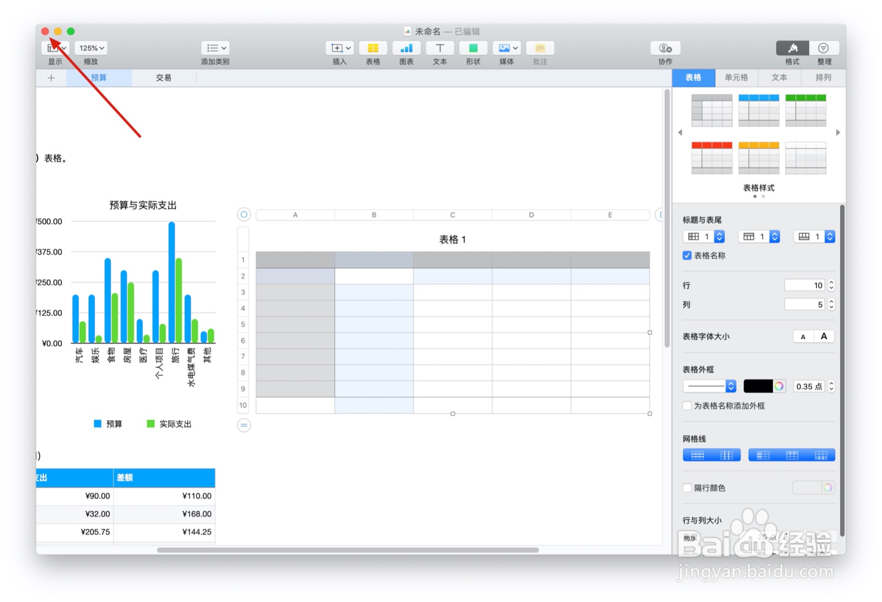Select the green header table style thumbnail
Screen dimensions: 882x602
click(x=805, y=111)
